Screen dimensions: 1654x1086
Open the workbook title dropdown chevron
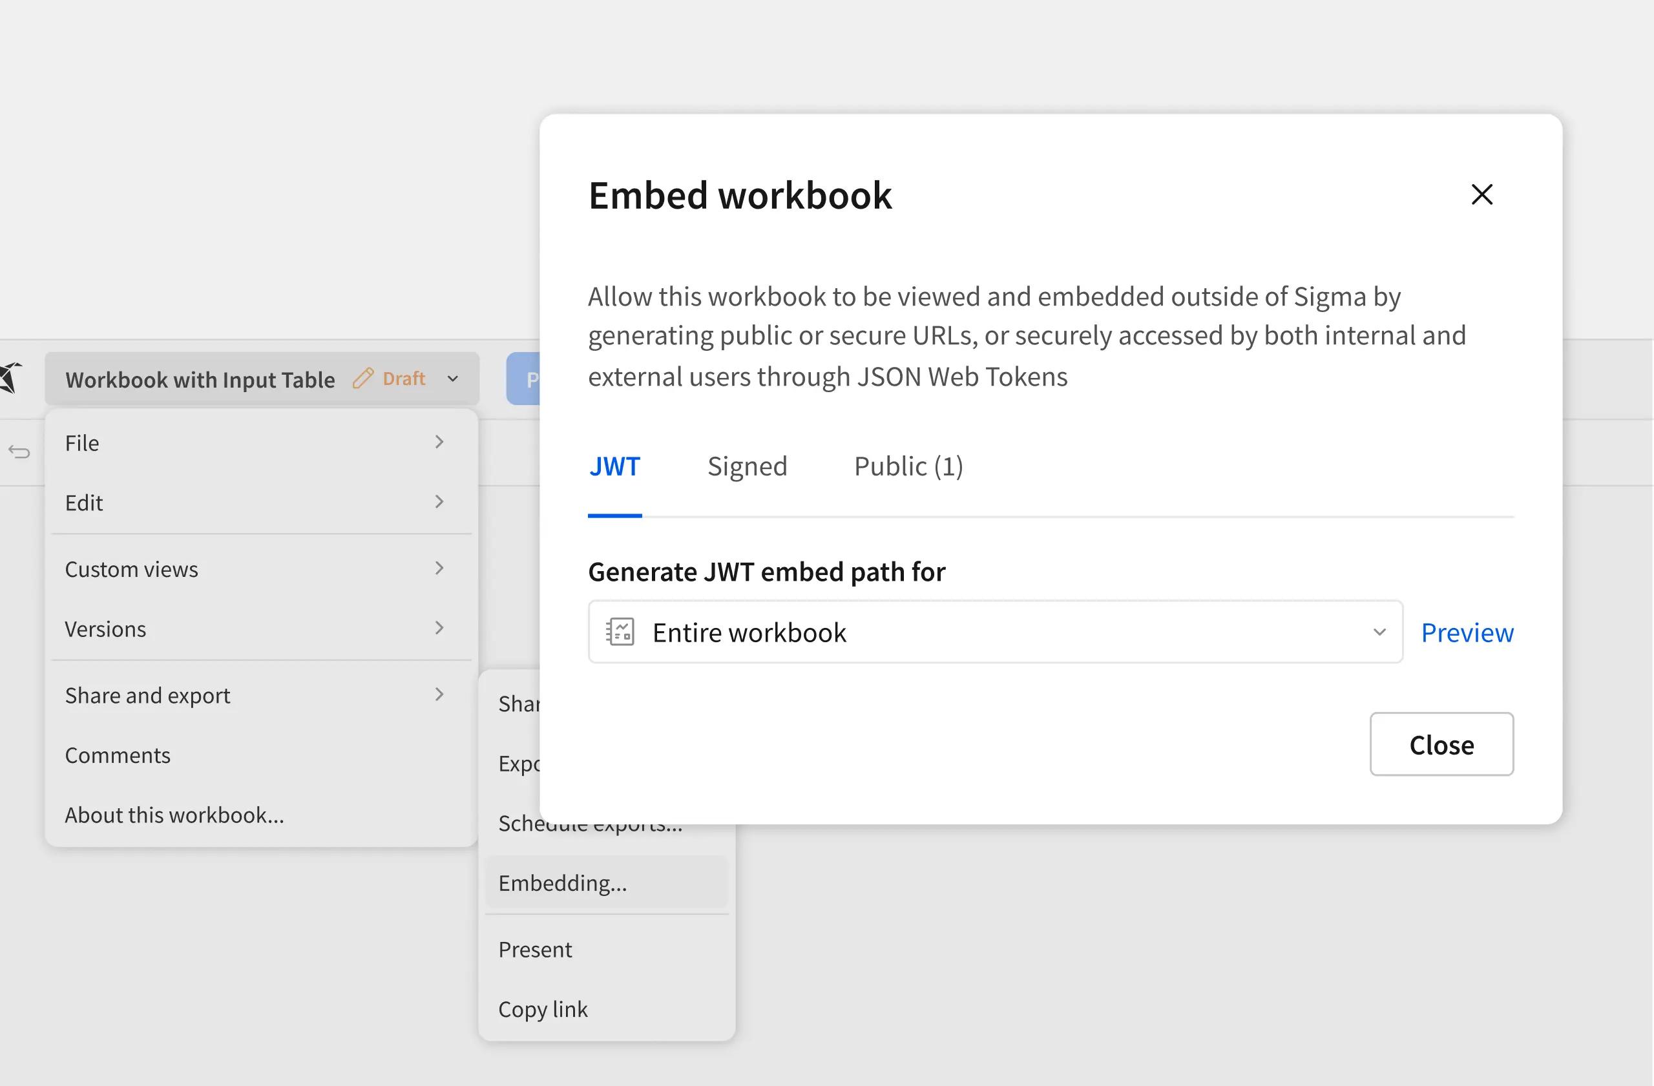coord(453,379)
